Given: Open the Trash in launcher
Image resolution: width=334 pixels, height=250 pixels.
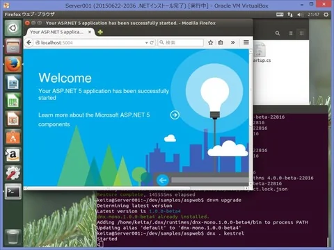Looking at the screenshot, I should point(13,237).
